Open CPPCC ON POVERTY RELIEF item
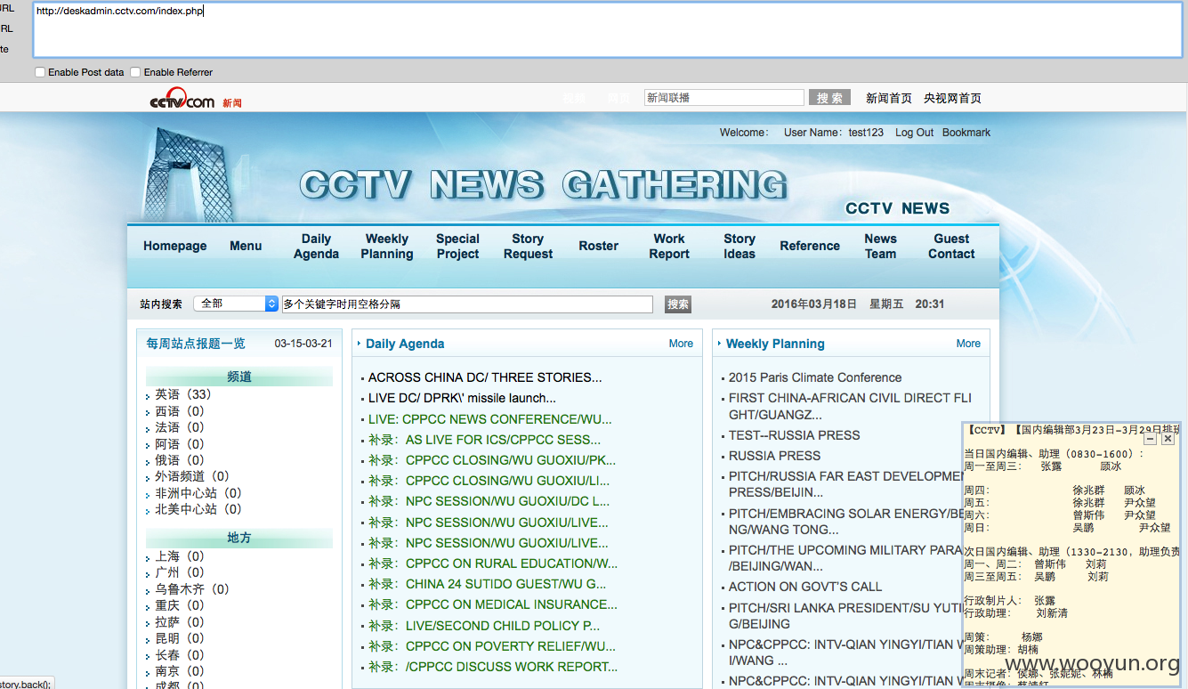 pos(492,646)
